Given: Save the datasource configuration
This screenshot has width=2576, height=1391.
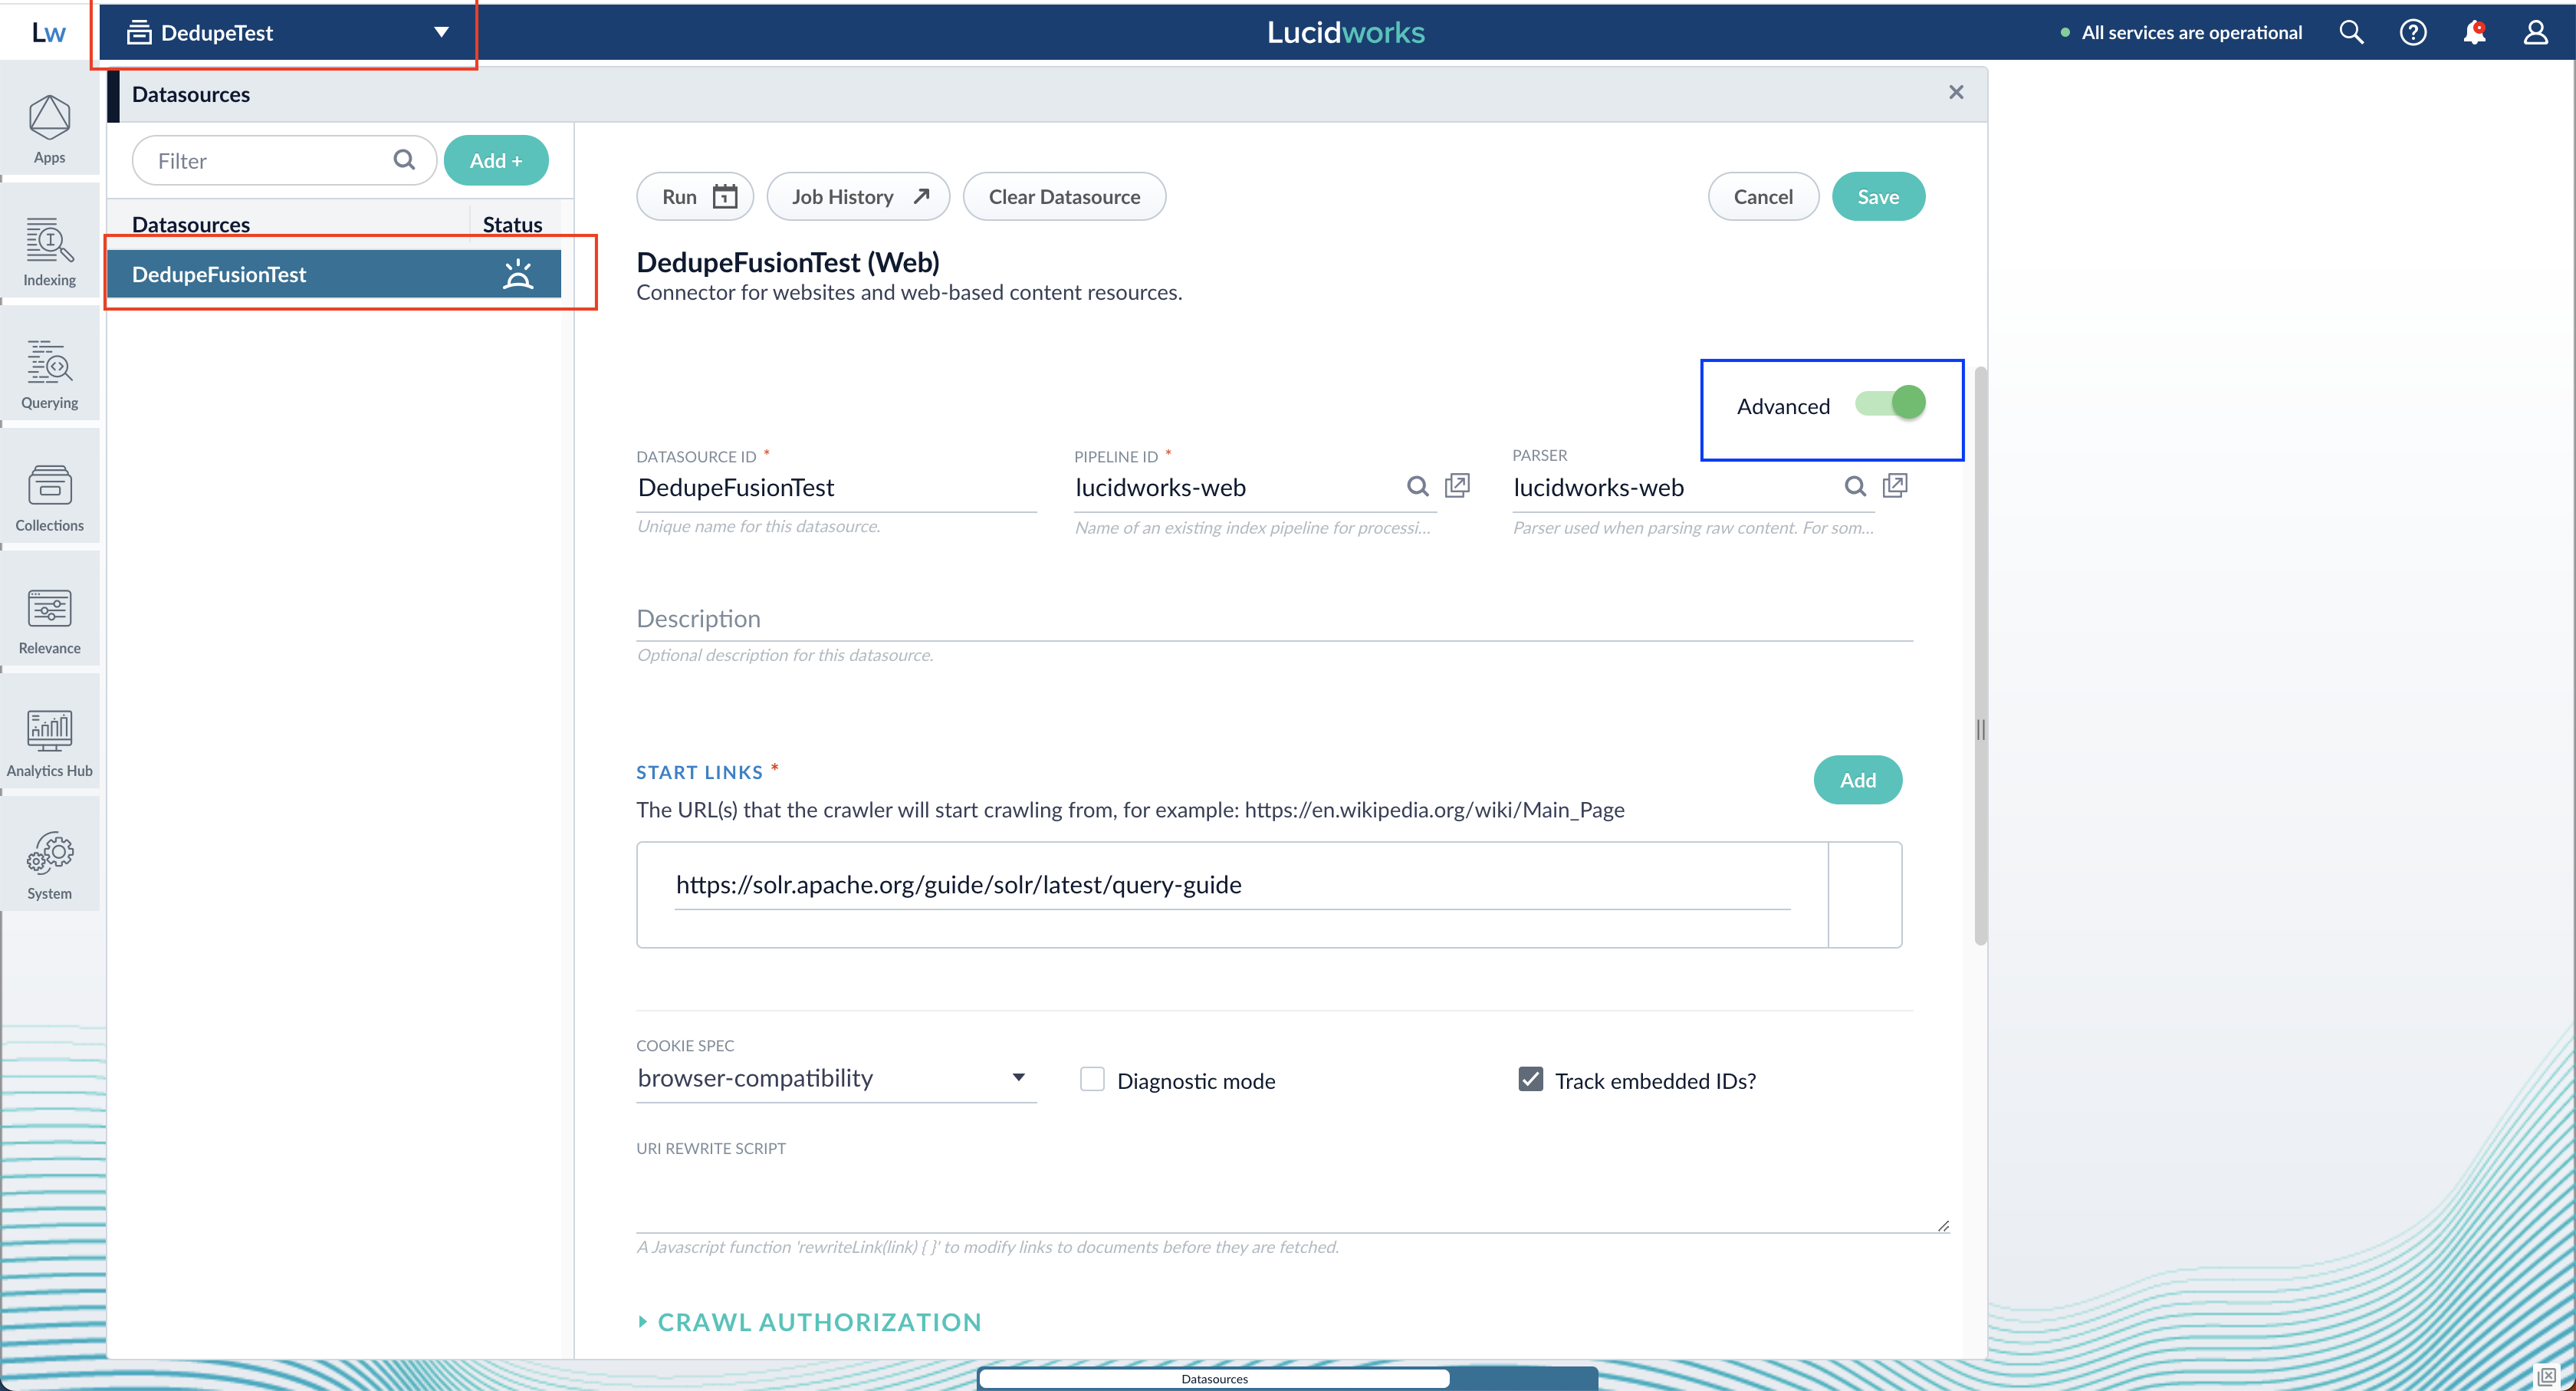Looking at the screenshot, I should pyautogui.click(x=1878, y=196).
